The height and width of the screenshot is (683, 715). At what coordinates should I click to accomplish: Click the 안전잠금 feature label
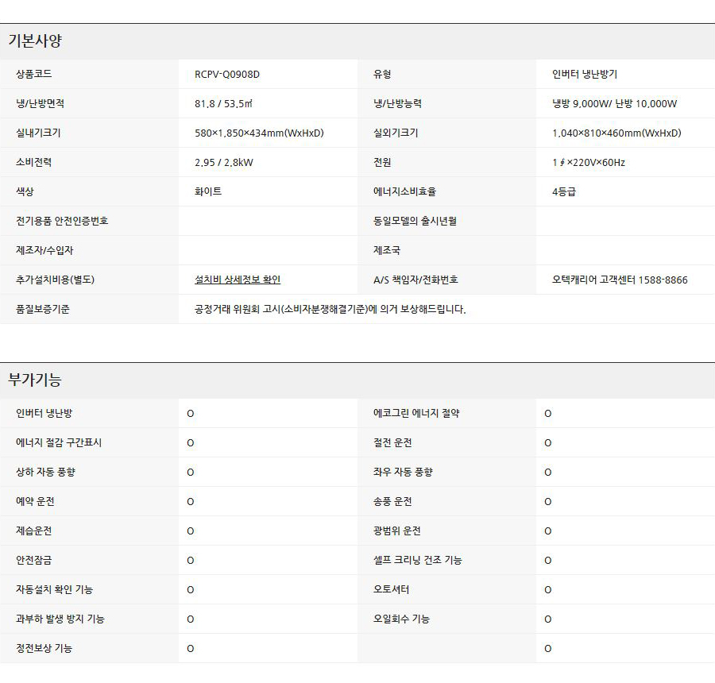(x=34, y=560)
